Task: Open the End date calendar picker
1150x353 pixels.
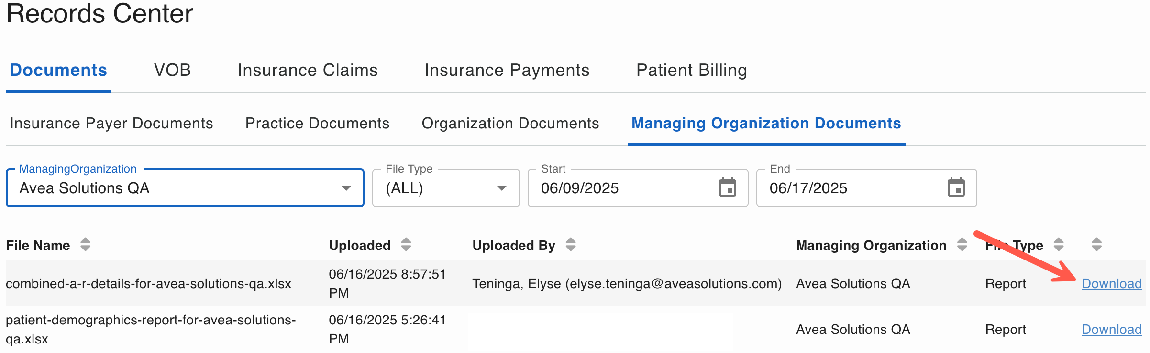Action: click(x=956, y=187)
